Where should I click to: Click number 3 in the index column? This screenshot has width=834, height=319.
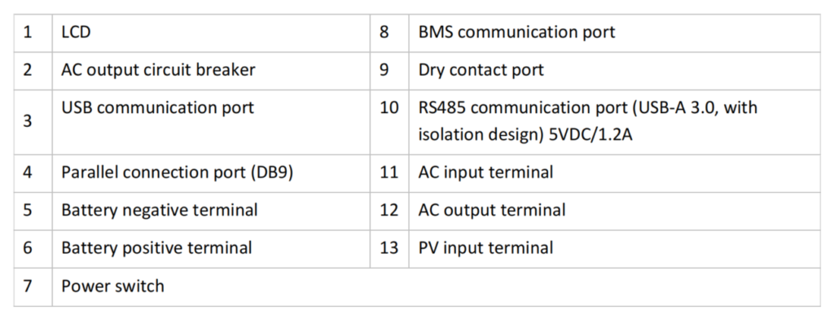coord(28,121)
